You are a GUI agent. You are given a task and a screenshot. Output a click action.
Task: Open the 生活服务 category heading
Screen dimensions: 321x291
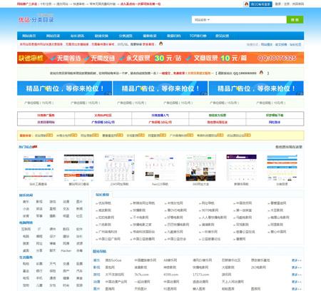tap(26, 257)
